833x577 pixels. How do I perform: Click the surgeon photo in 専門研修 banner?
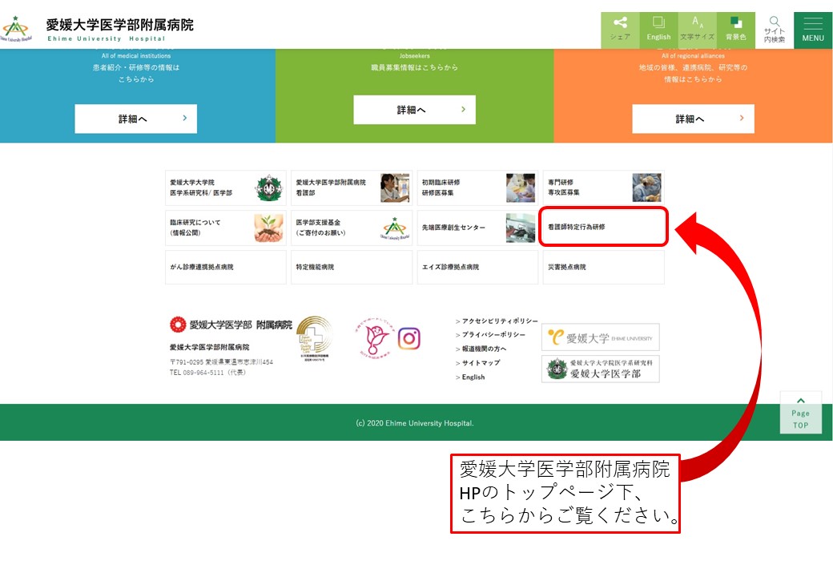point(646,188)
